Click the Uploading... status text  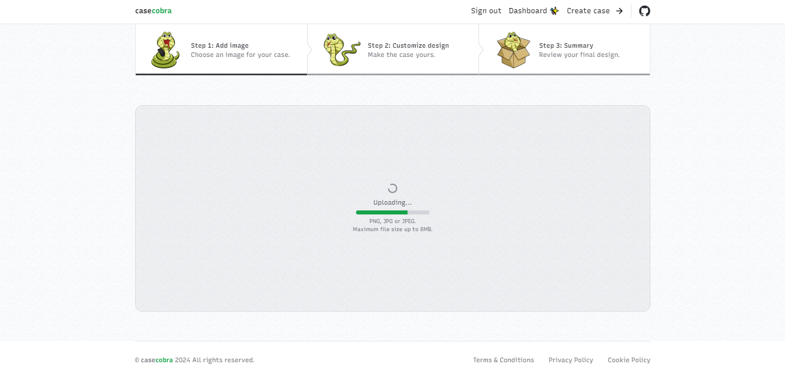tap(393, 202)
